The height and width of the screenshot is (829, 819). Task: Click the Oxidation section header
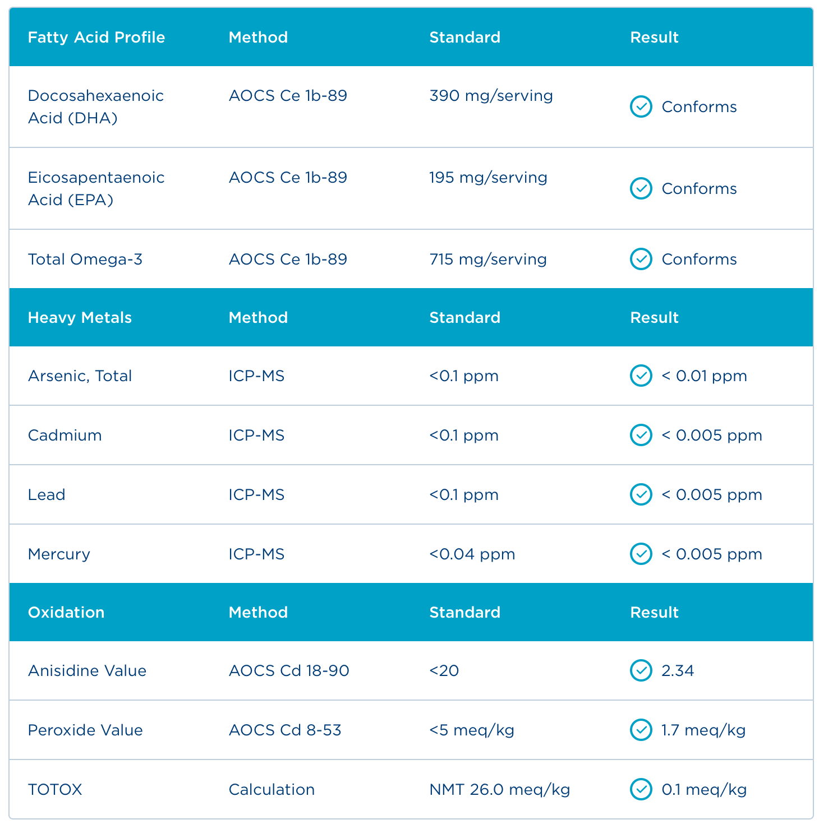(x=66, y=612)
